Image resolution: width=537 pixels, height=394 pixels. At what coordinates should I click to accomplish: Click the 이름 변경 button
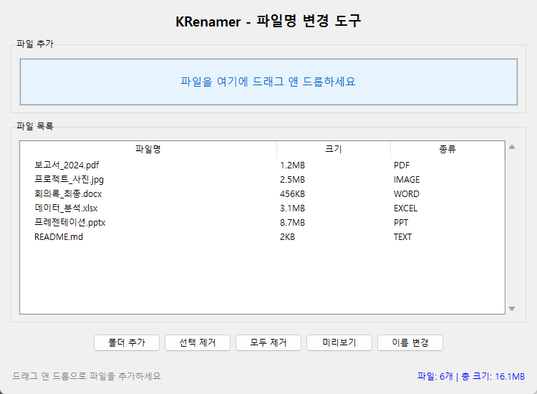click(410, 342)
